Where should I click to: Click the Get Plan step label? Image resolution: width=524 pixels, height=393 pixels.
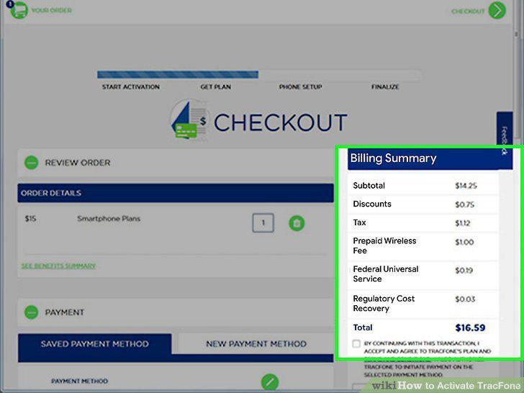pyautogui.click(x=215, y=87)
